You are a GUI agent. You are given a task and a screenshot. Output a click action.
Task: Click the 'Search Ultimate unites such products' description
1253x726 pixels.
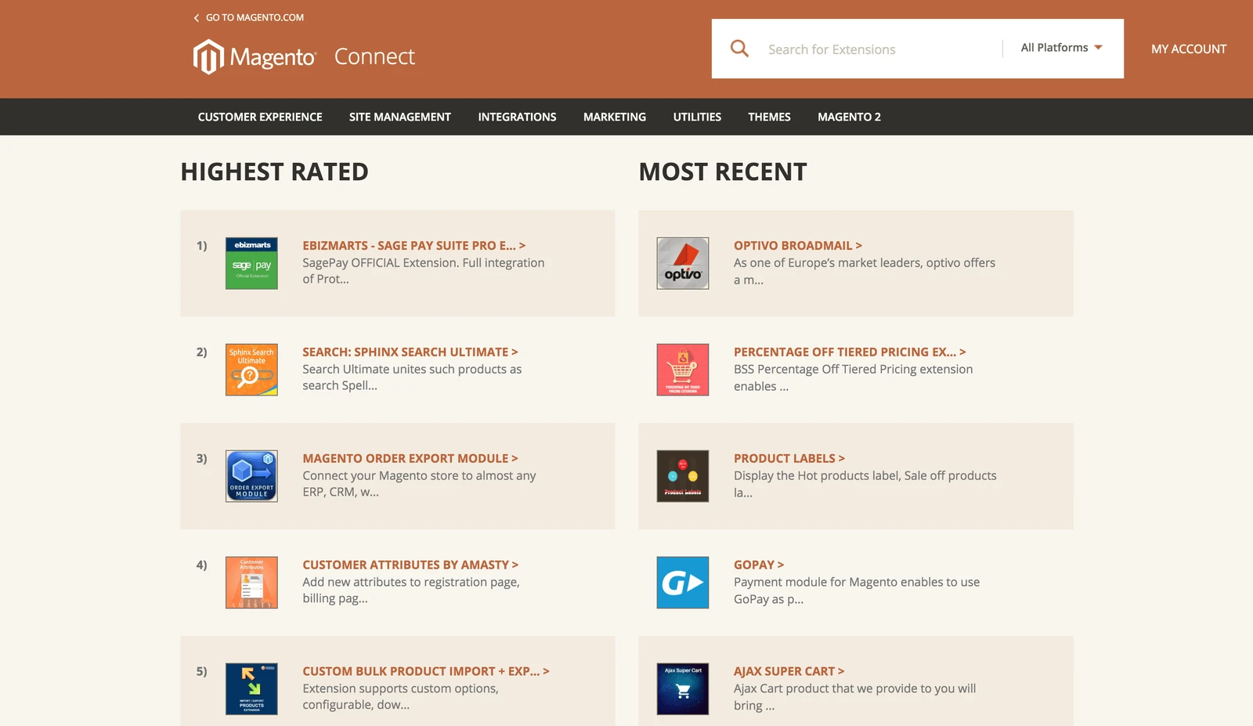pos(412,377)
